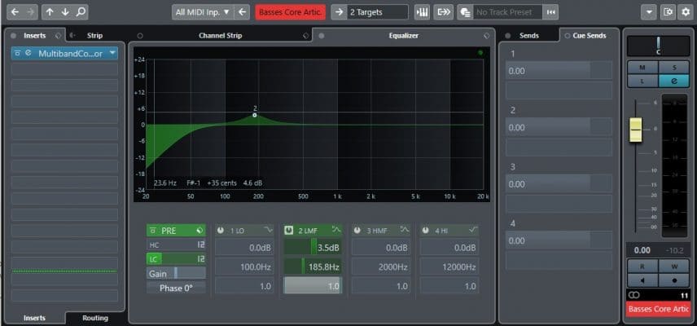Image resolution: width=697 pixels, height=326 pixels.
Task: Click the channel volume fader handle
Action: pos(637,130)
